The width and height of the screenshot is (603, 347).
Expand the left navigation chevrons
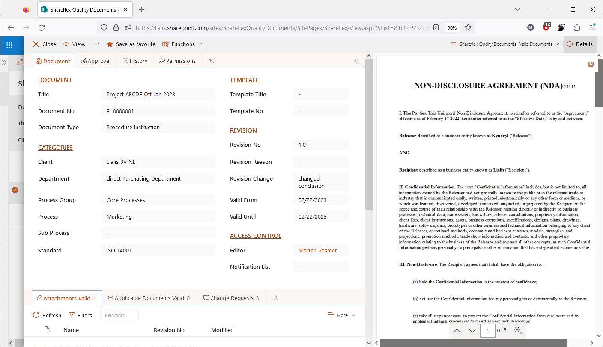[4, 62]
